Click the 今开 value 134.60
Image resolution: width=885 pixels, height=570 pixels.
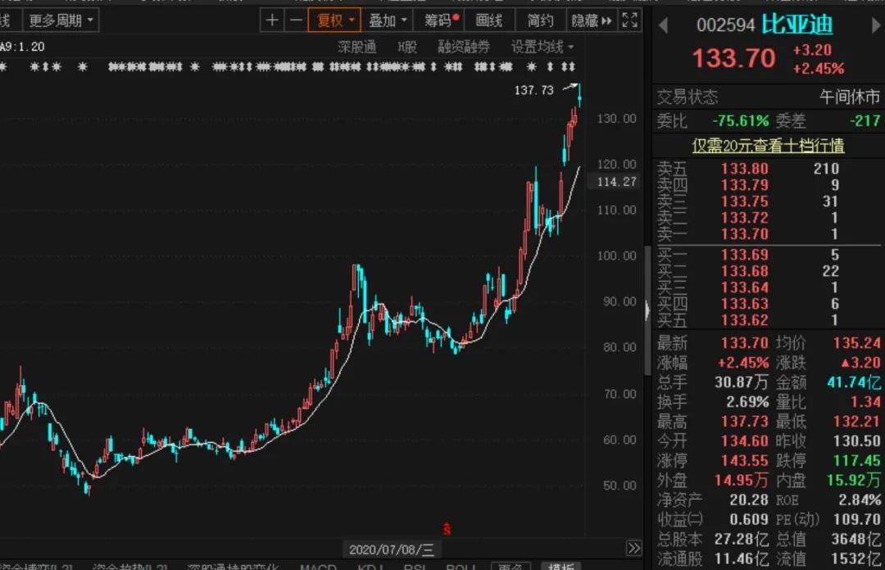(x=744, y=441)
